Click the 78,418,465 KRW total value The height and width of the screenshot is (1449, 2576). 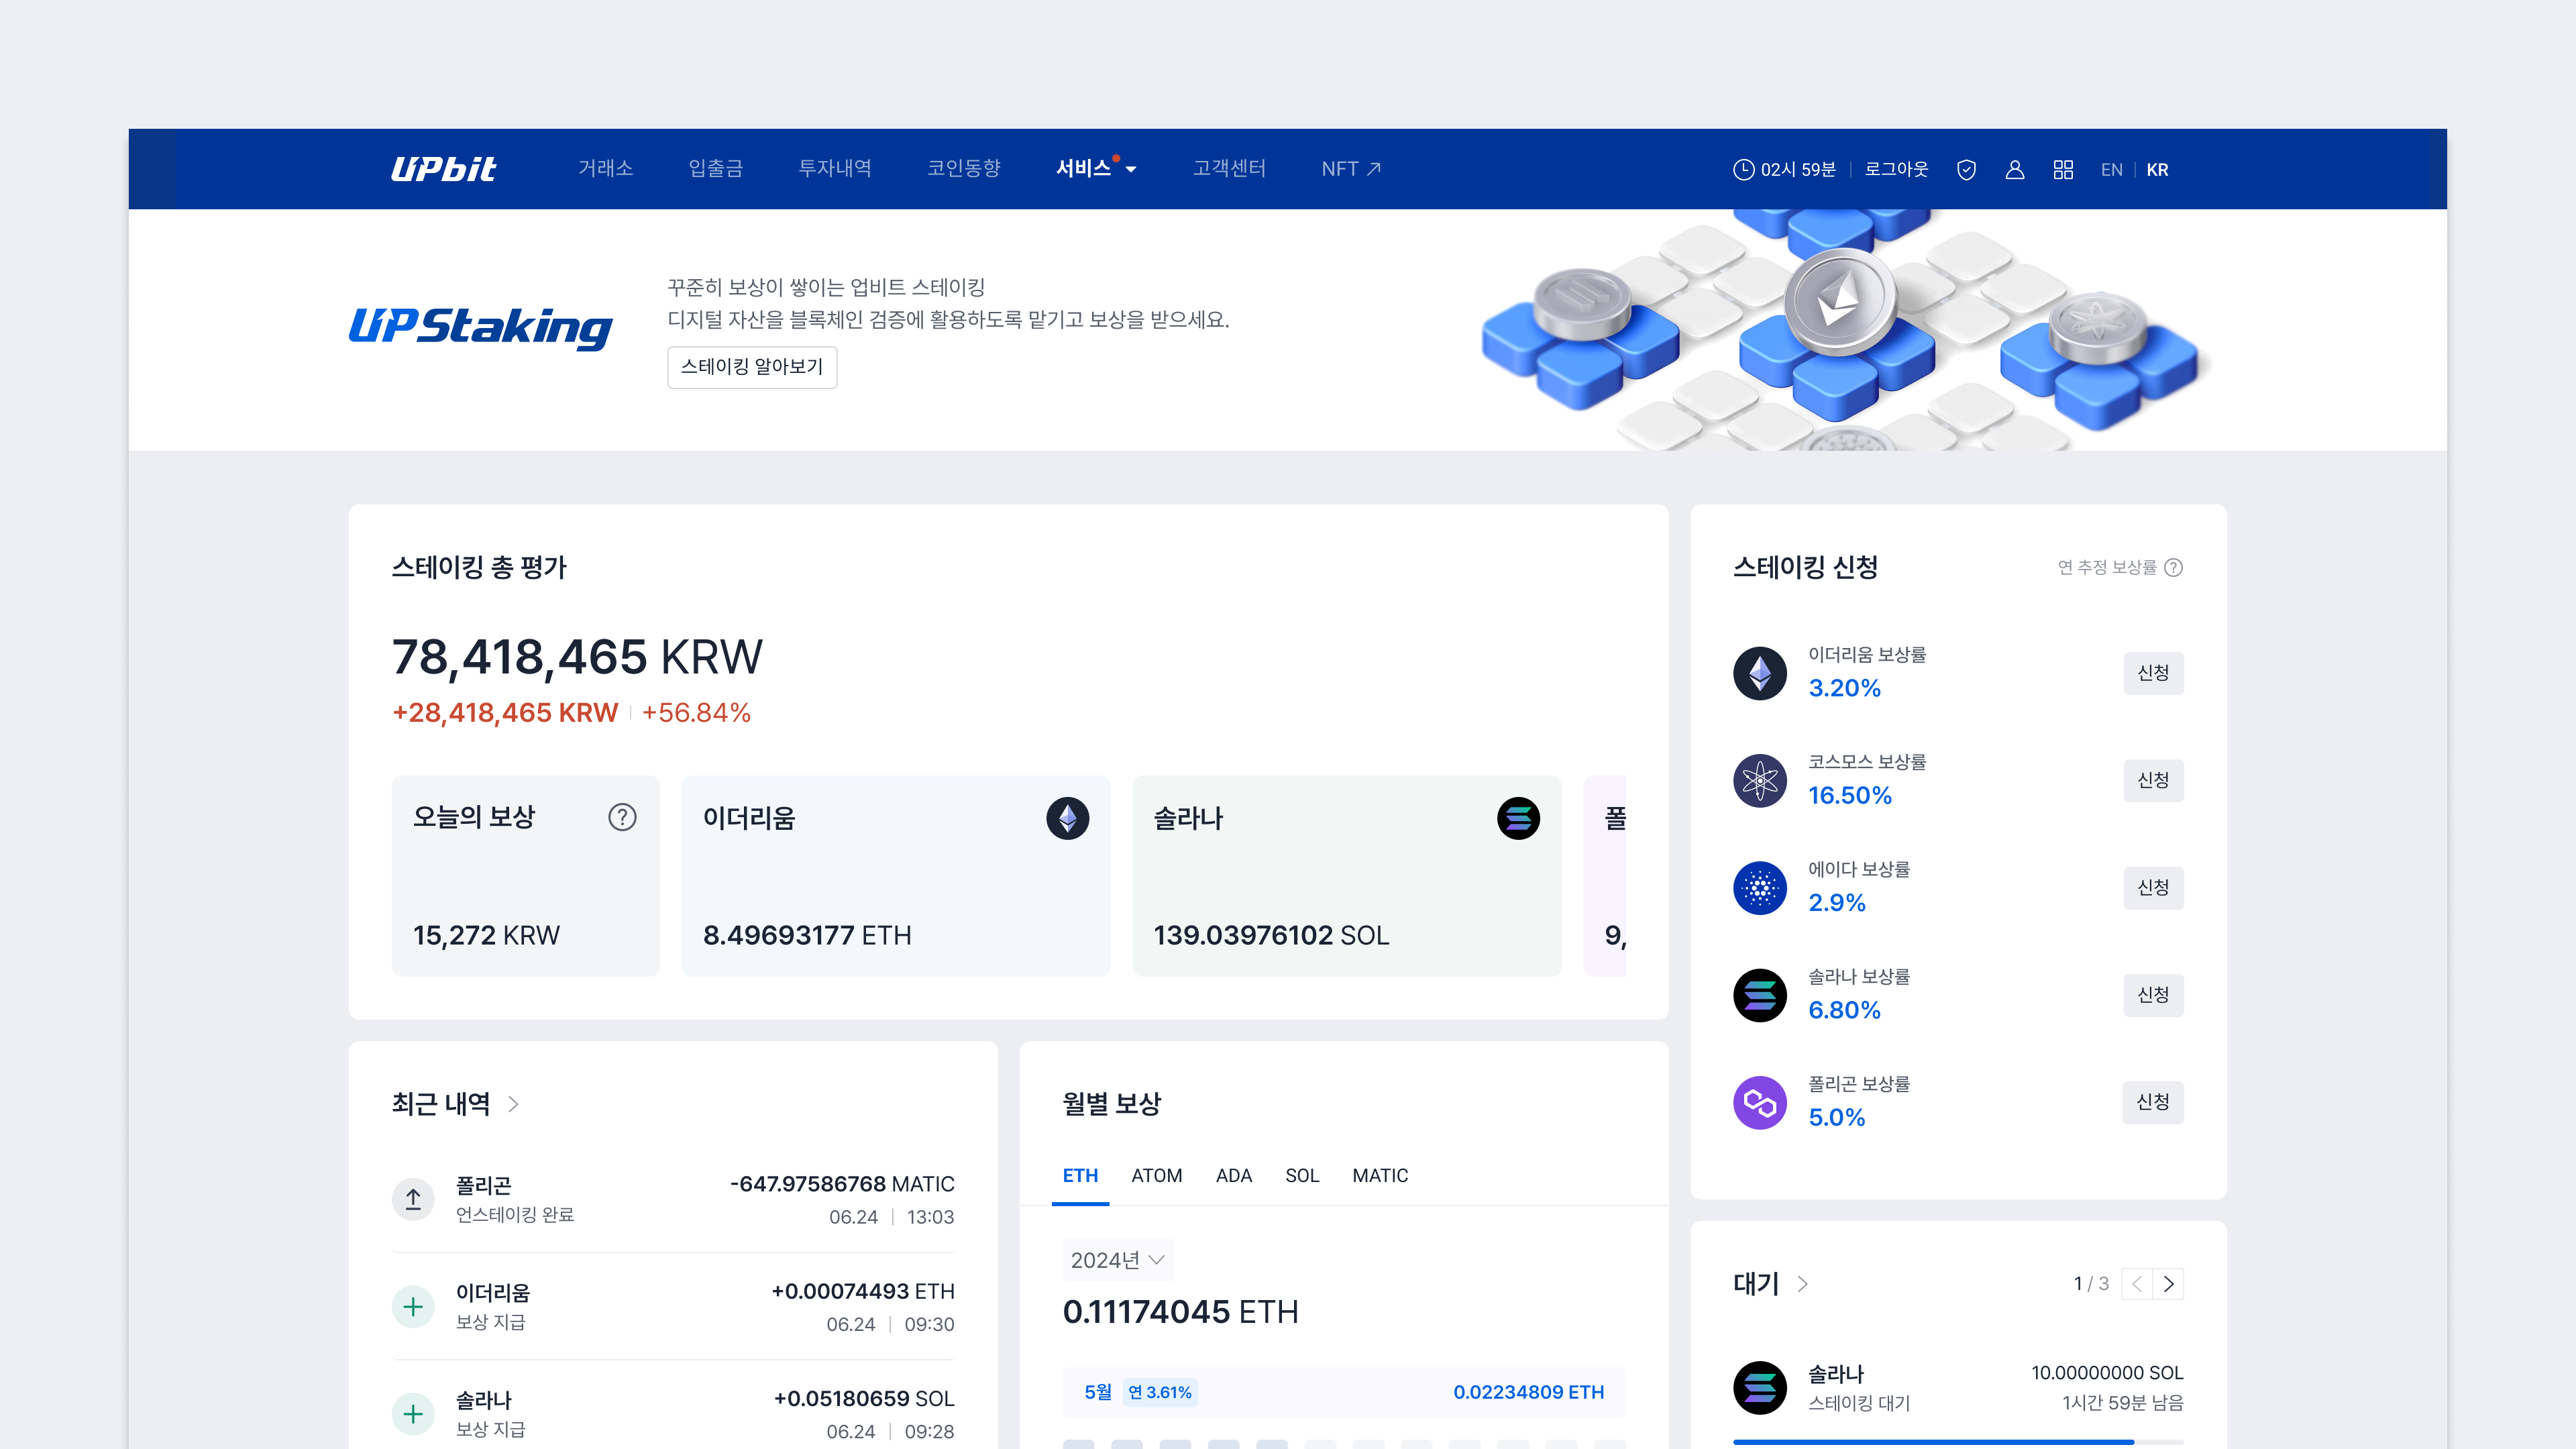[x=577, y=657]
